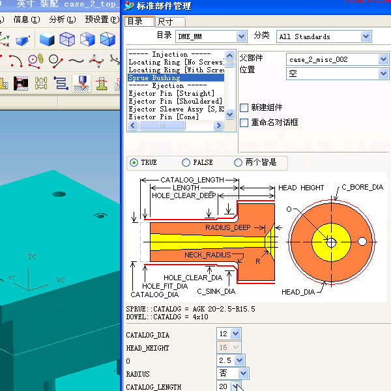Click the gate/sprue tool icon in mold toolbar

[81, 83]
